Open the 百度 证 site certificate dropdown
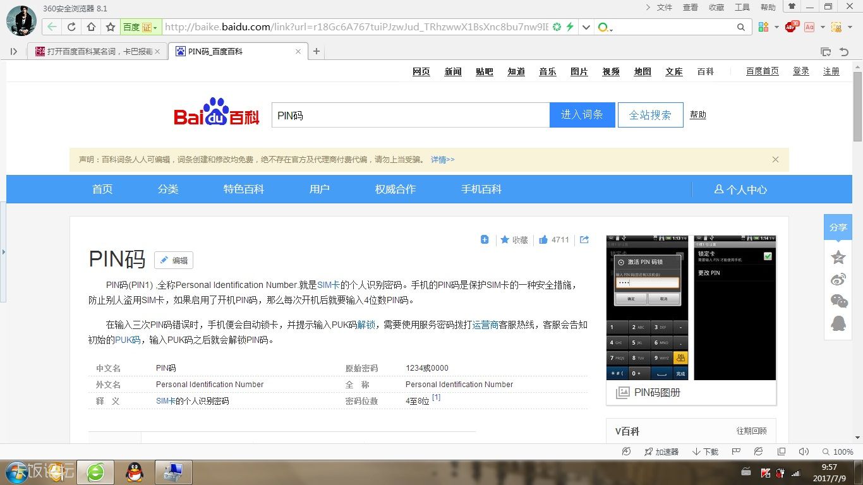This screenshot has width=863, height=485. point(140,27)
